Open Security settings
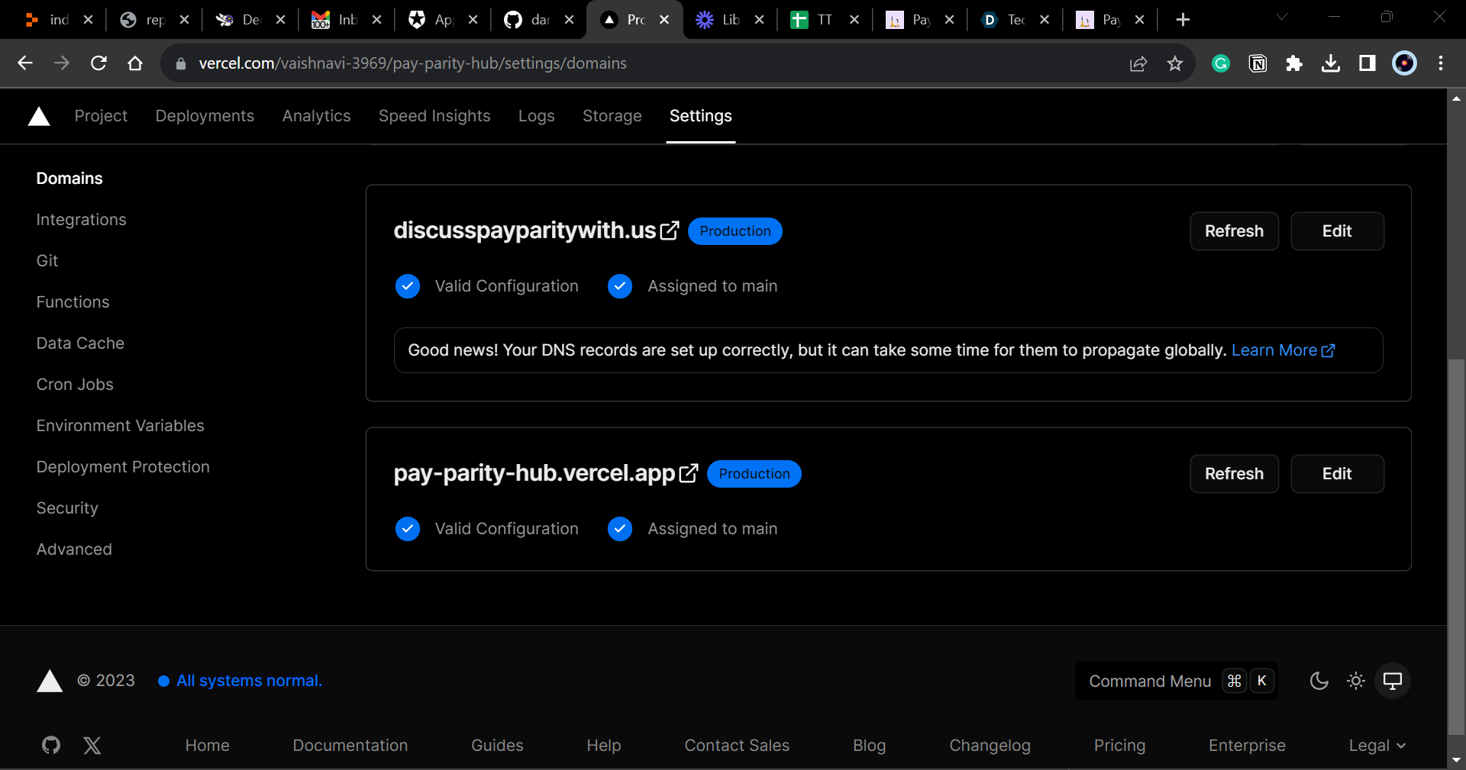 click(67, 508)
